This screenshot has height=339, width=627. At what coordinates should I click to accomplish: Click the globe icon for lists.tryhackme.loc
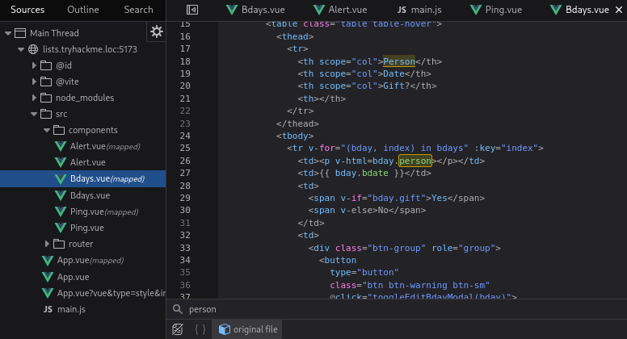[x=33, y=49]
